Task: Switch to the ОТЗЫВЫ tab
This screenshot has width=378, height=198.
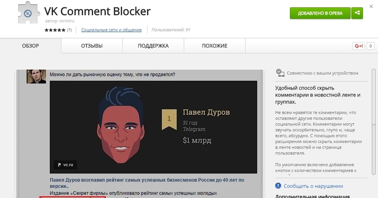Action: (x=92, y=46)
